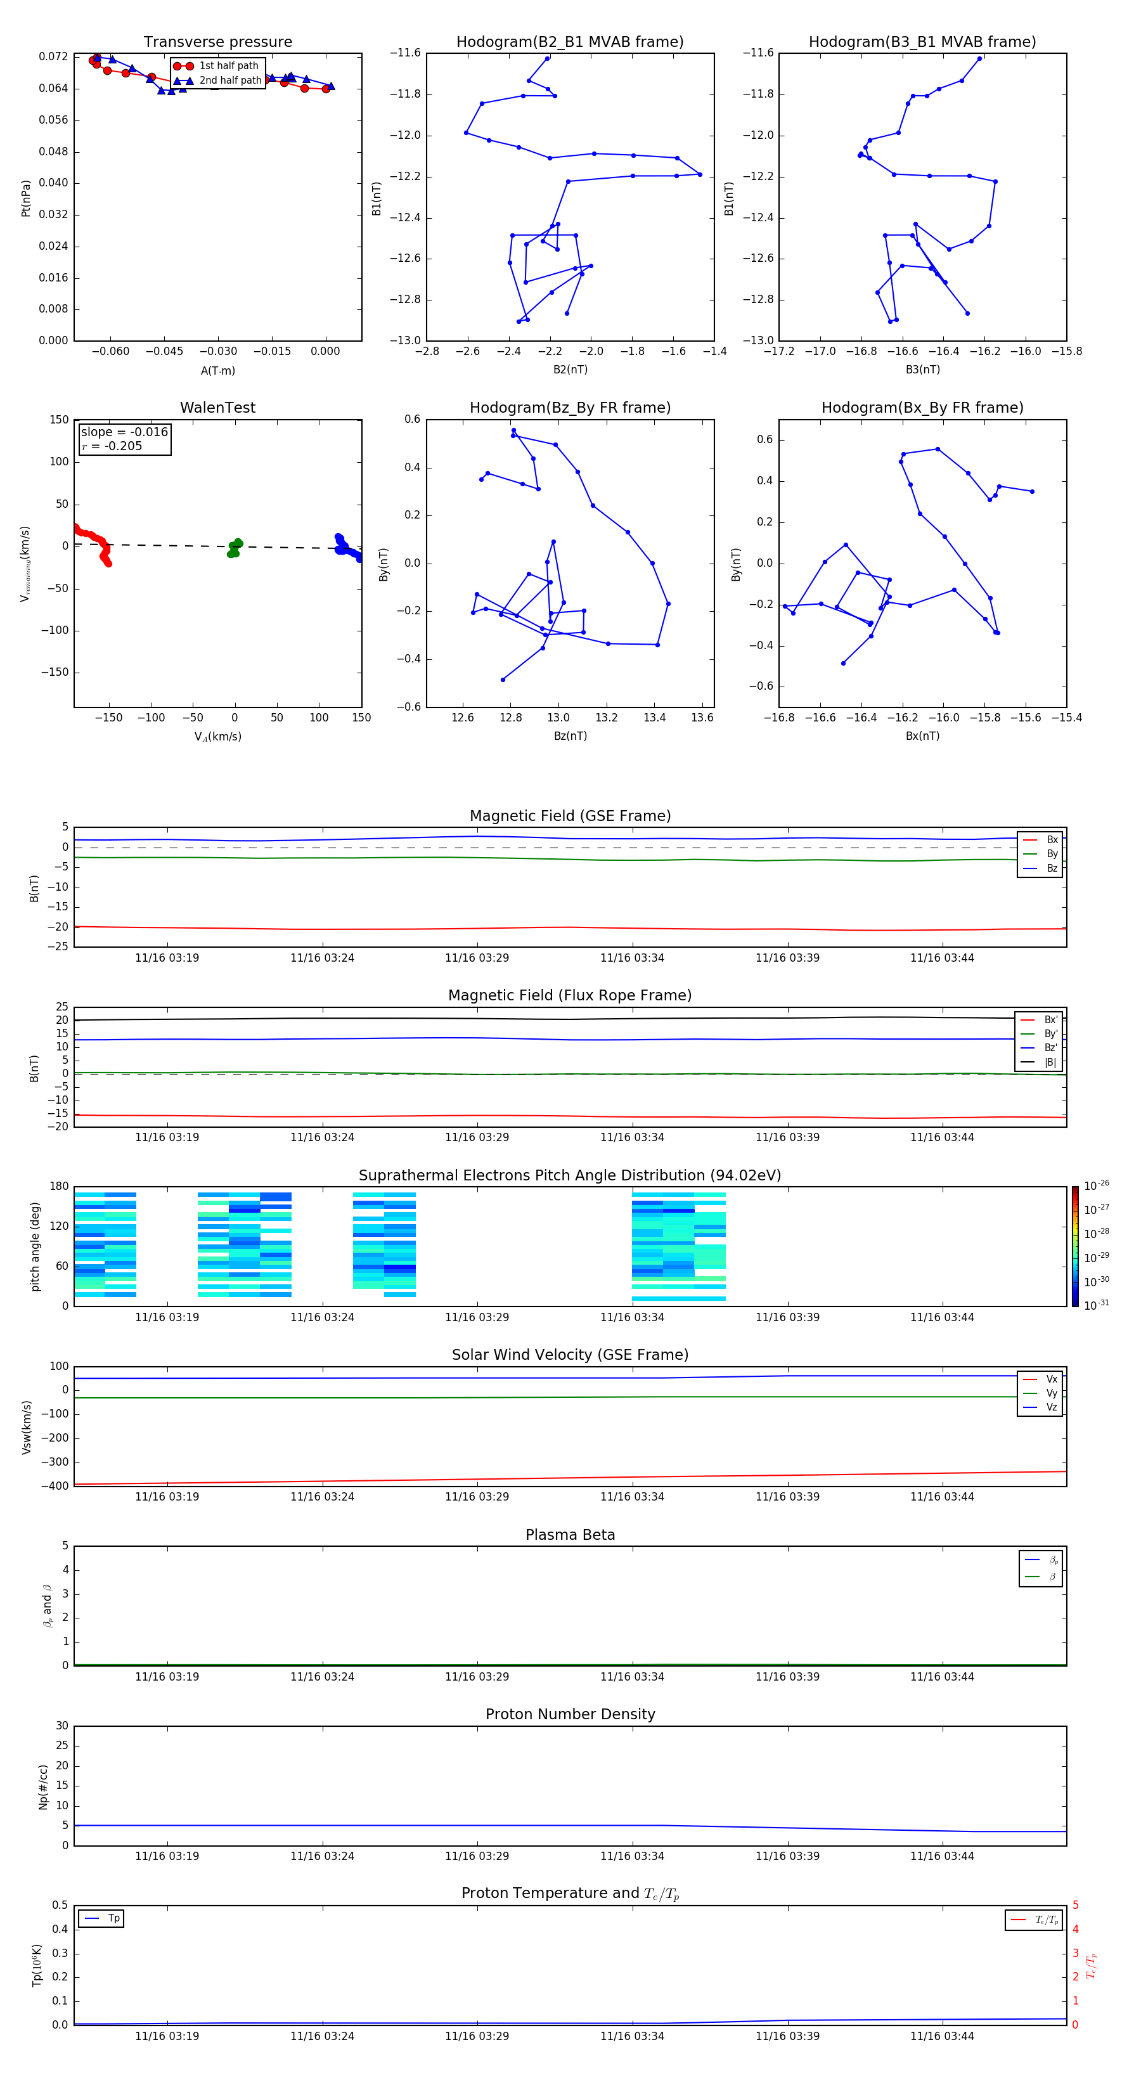Click the Hodogram(B2_B1 MVAB frame) title

tap(569, 42)
